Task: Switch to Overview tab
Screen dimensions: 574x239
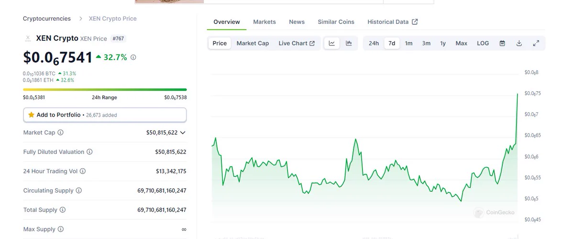Action: 227,22
